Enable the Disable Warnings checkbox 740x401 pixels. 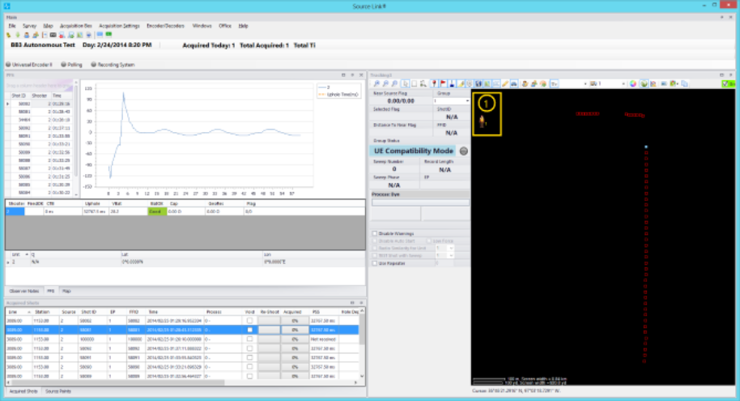pos(374,233)
